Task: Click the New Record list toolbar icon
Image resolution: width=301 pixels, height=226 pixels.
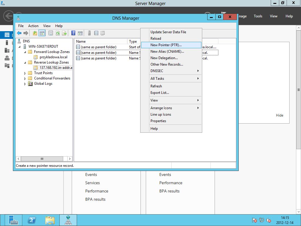Action: pyautogui.click(x=96, y=33)
